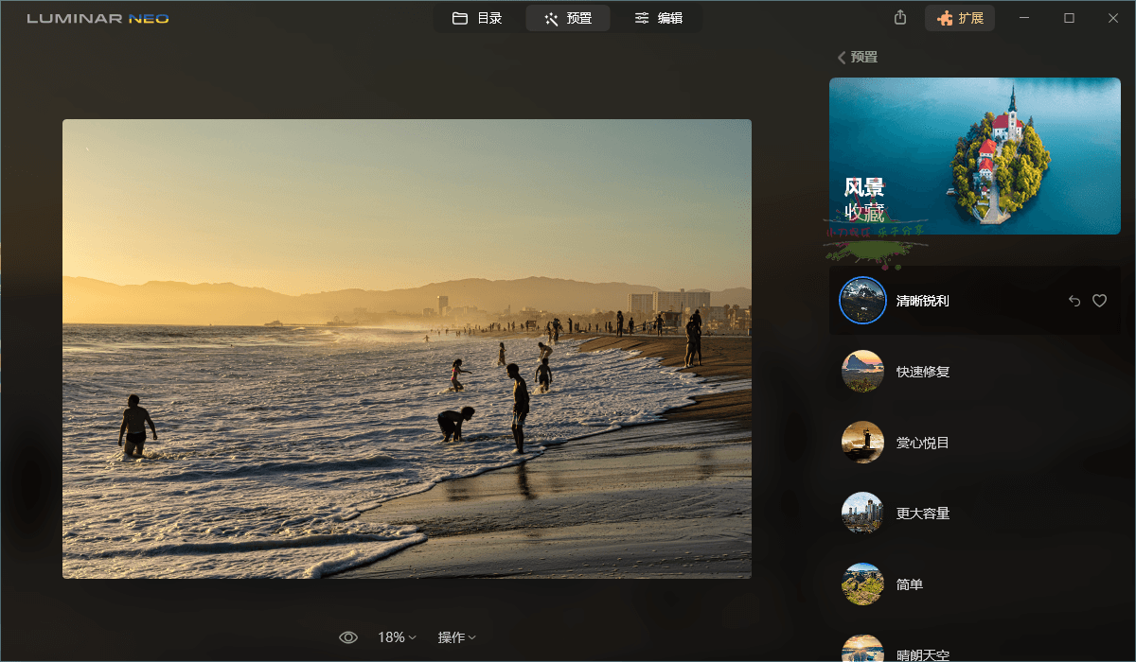Expand the 操作 (Actions) dropdown
The height and width of the screenshot is (662, 1136).
click(456, 636)
